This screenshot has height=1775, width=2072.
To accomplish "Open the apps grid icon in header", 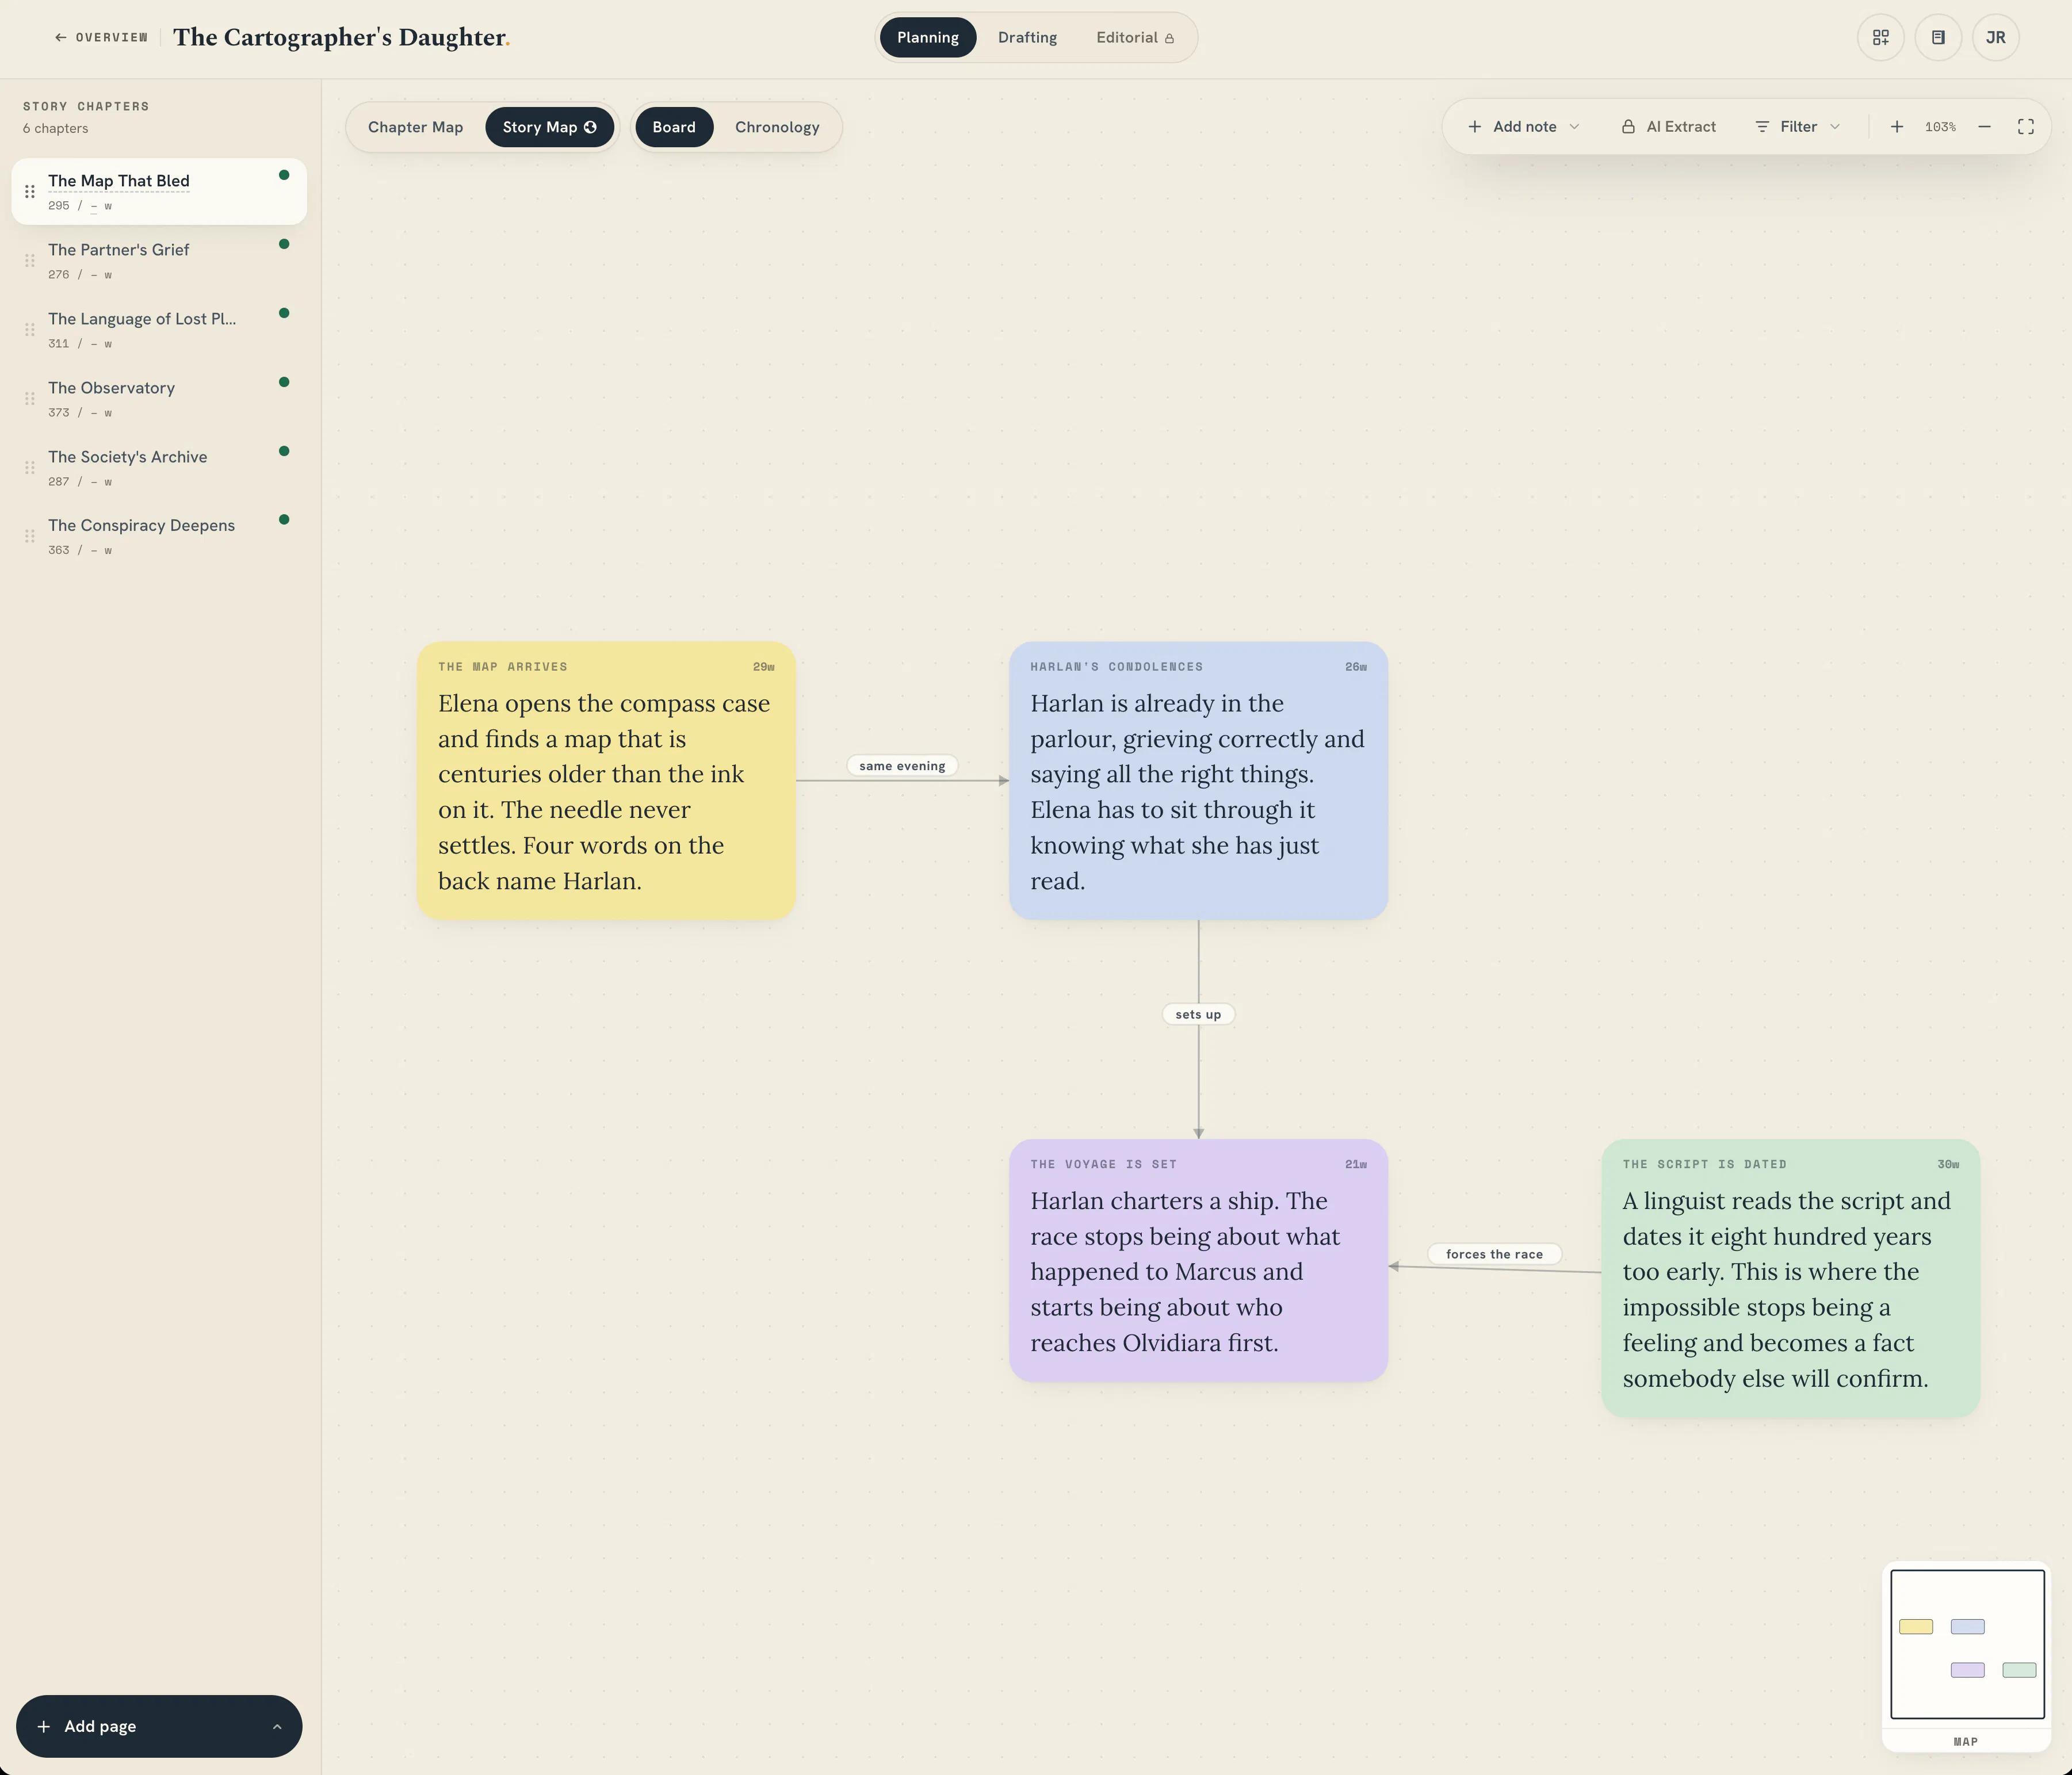I will [x=1880, y=38].
